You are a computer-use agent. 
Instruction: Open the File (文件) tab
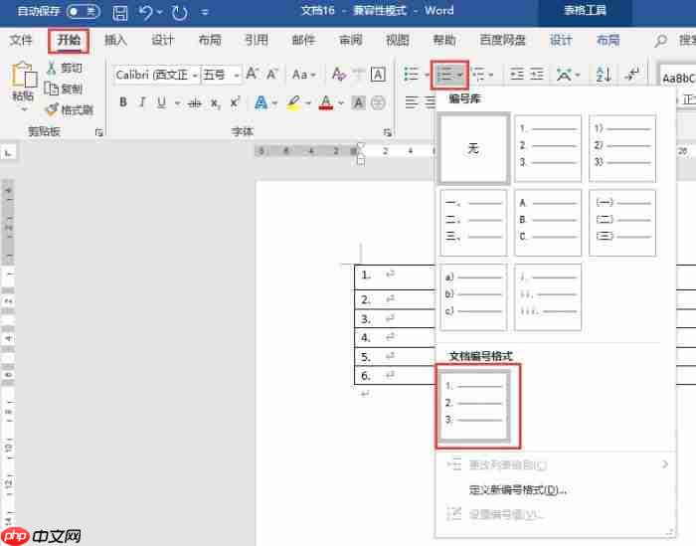point(21,41)
